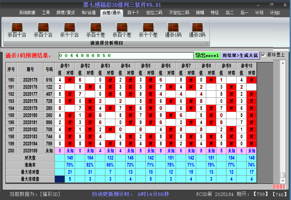291x200 pixels.
Task: Click the 导出excel button
Action: coord(207,55)
